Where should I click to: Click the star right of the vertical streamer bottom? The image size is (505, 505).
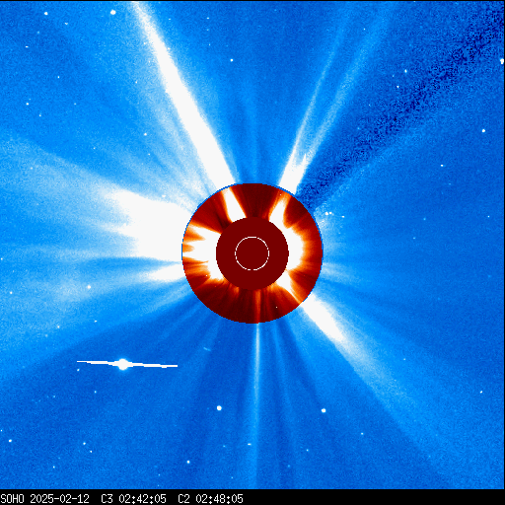tap(324, 410)
